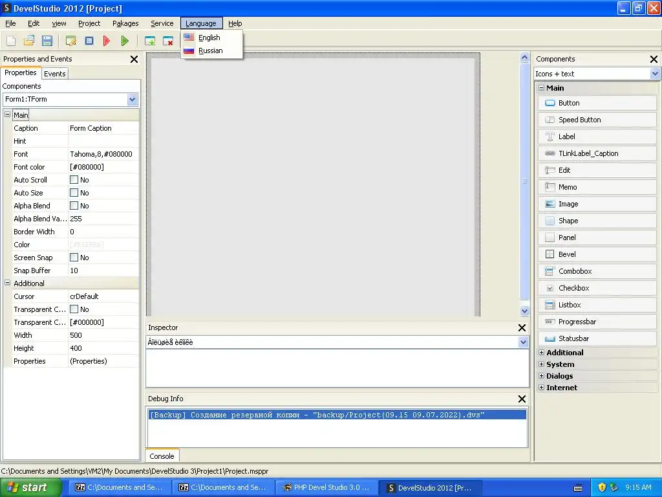
Task: Open the Icons + text view dropdown
Action: [655, 74]
